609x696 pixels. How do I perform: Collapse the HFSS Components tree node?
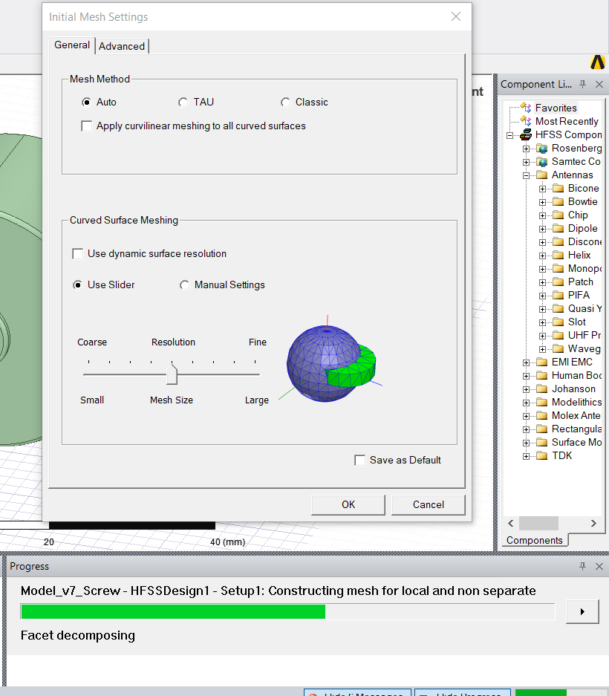[x=510, y=135]
